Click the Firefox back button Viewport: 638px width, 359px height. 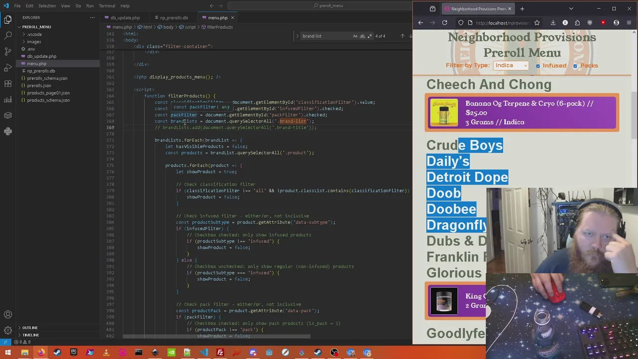point(420,22)
